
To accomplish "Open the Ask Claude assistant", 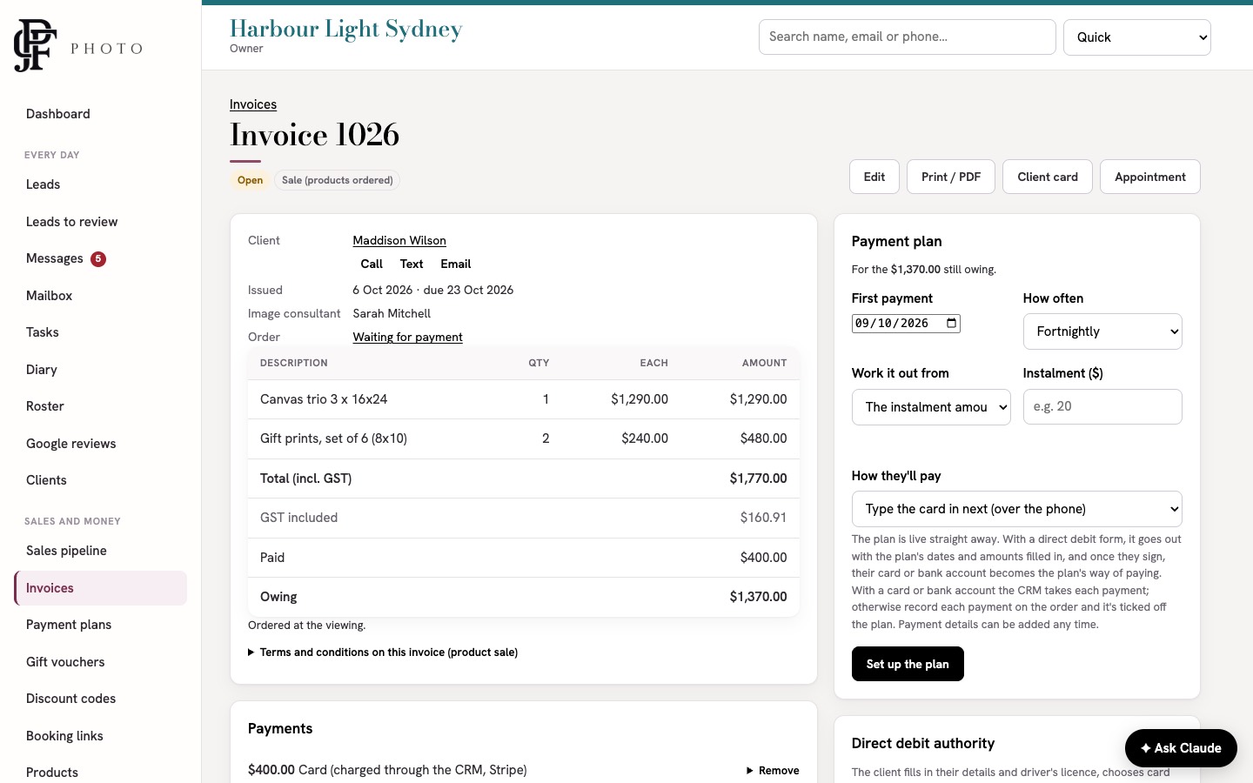I will click(x=1181, y=748).
